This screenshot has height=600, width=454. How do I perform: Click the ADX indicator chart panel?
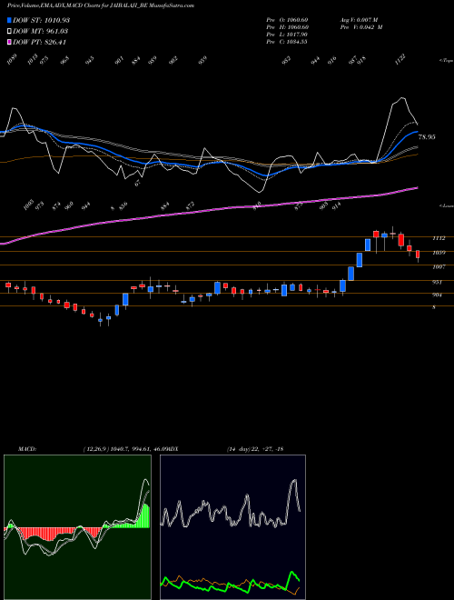tap(232, 527)
